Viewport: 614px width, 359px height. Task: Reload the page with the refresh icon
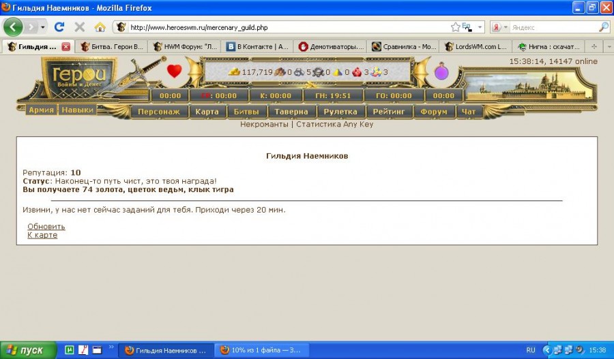[x=59, y=27]
